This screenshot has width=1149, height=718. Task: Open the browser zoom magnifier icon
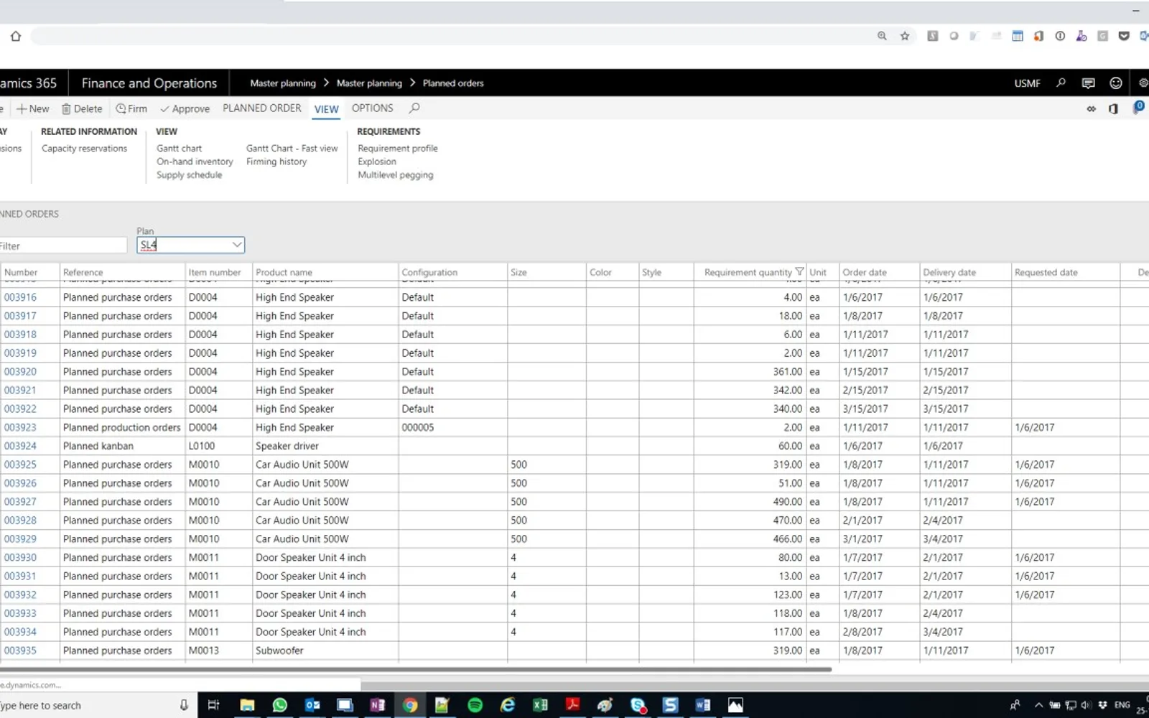(x=882, y=36)
